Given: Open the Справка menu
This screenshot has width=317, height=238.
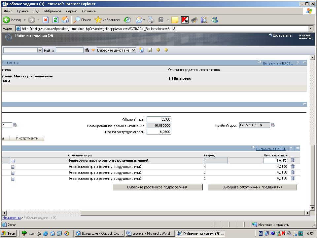Looking at the screenshot, I should point(89,11).
